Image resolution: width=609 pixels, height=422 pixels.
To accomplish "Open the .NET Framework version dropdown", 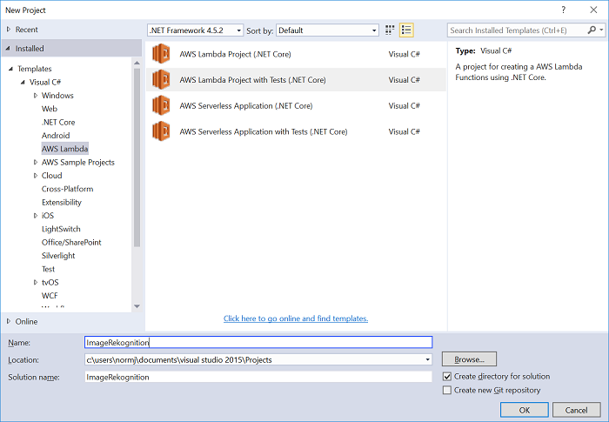I will point(195,30).
